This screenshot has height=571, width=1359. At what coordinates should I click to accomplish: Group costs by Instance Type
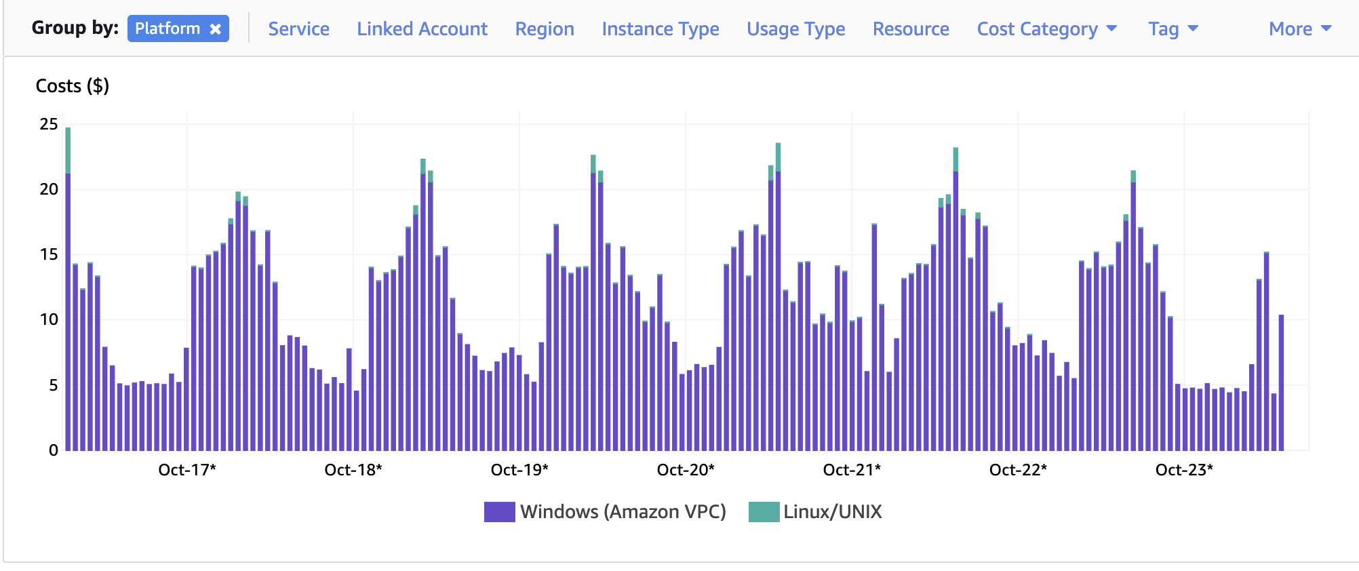661,29
